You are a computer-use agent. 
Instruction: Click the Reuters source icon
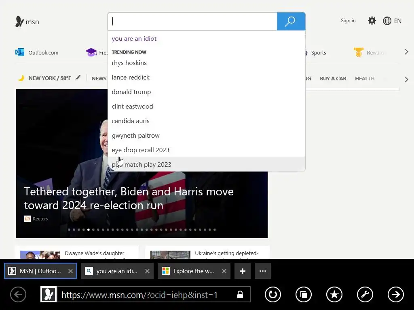27,219
